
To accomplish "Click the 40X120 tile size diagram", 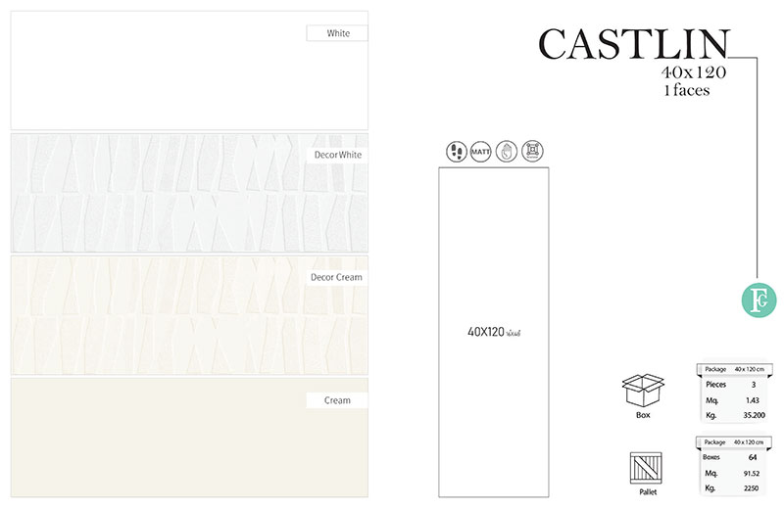I will [x=493, y=331].
